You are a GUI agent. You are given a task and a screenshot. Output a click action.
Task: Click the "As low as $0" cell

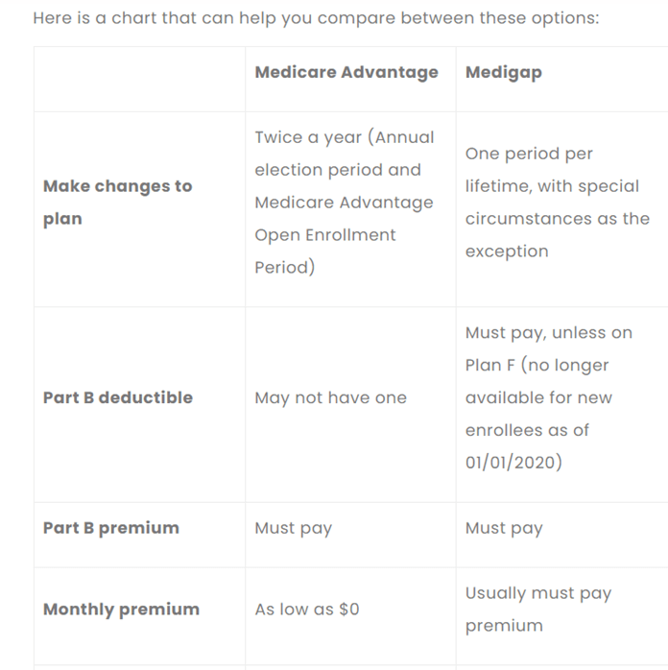307,610
